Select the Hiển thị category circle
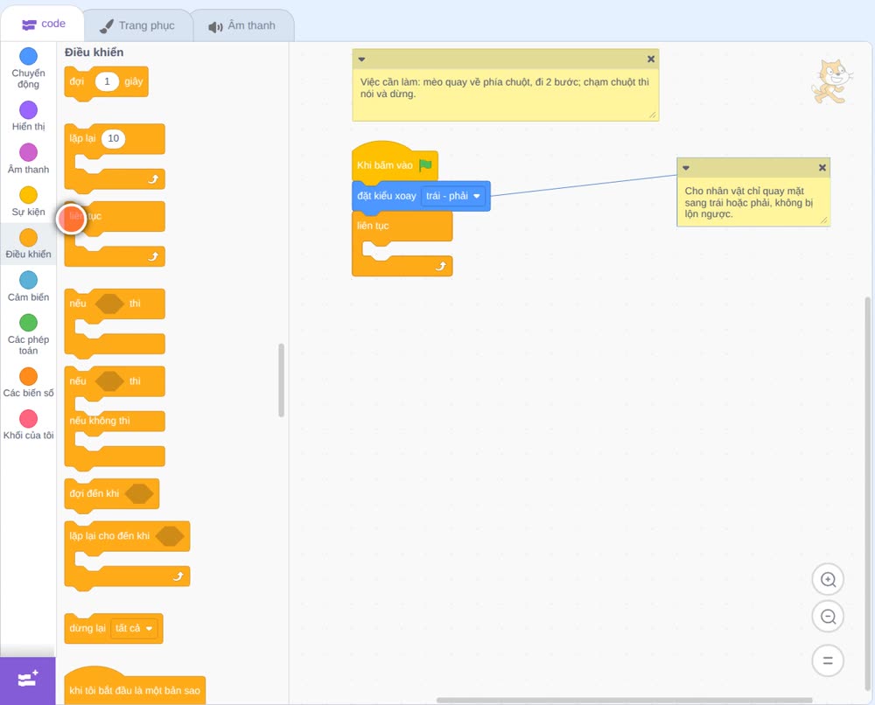The height and width of the screenshot is (705, 875). 29,110
